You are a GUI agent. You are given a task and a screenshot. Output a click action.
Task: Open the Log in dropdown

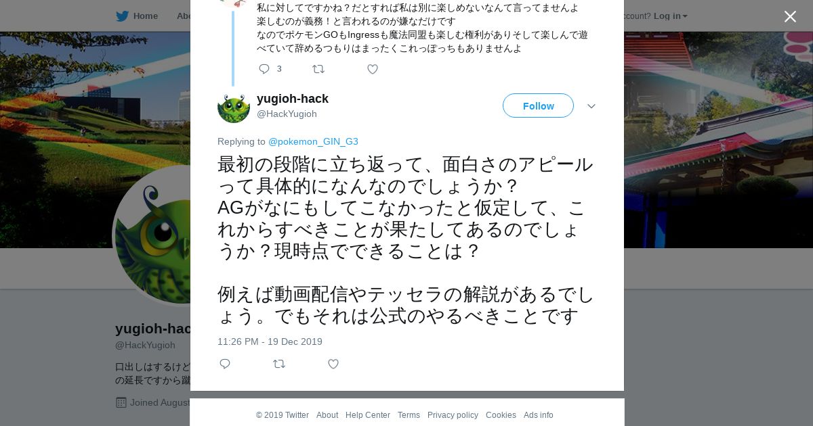(x=671, y=16)
